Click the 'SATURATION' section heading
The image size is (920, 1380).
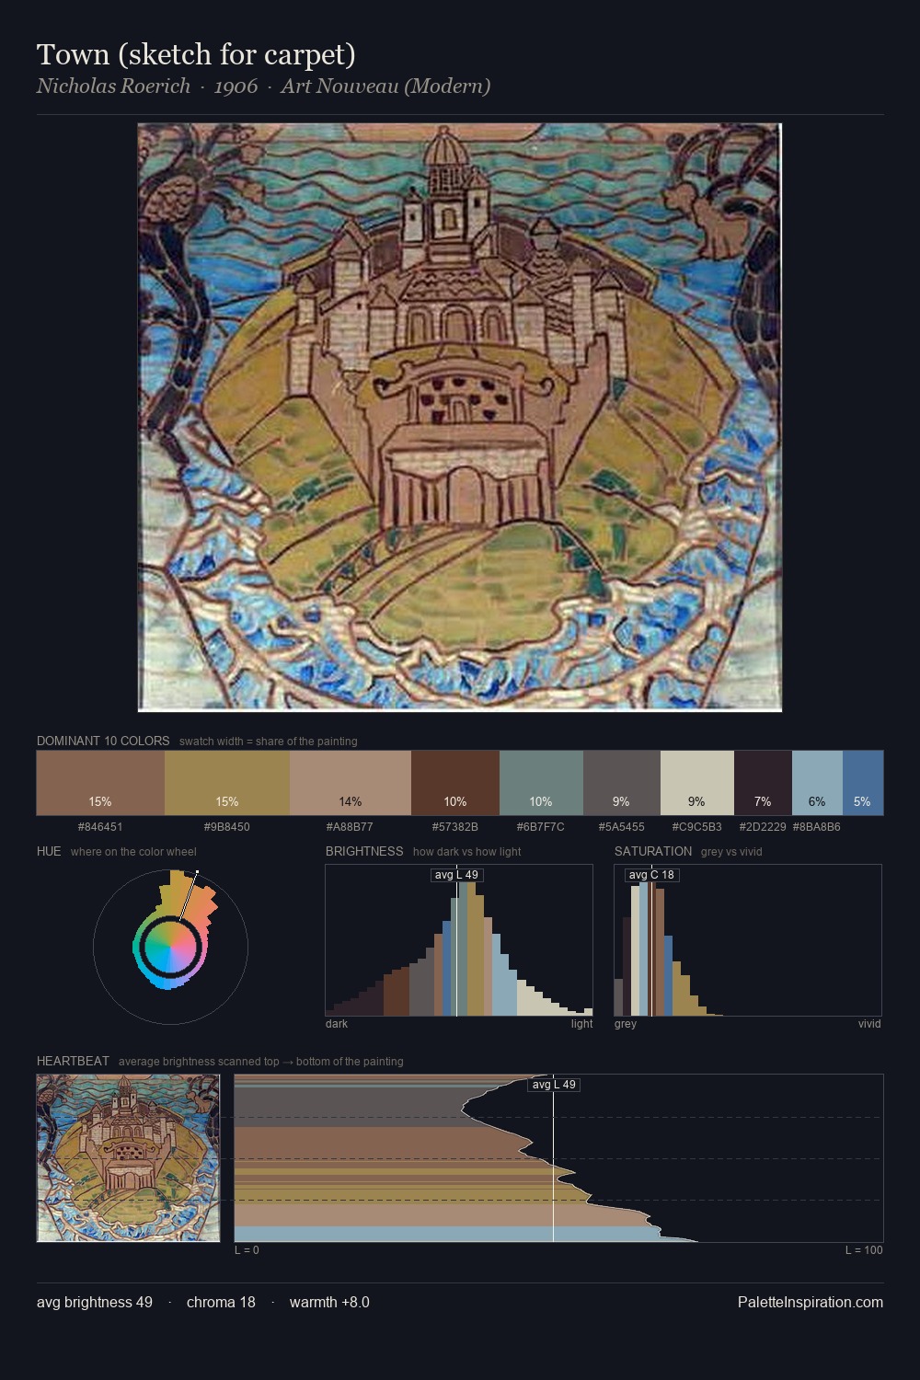coord(653,851)
